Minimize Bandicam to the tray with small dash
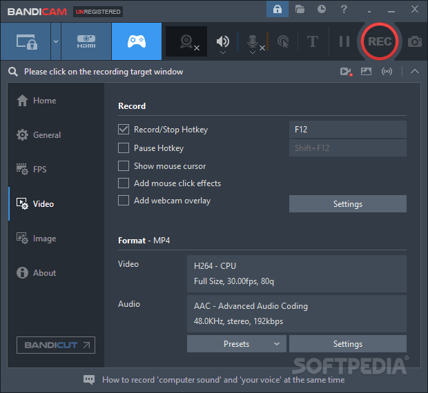Image resolution: width=428 pixels, height=393 pixels. 369,12
